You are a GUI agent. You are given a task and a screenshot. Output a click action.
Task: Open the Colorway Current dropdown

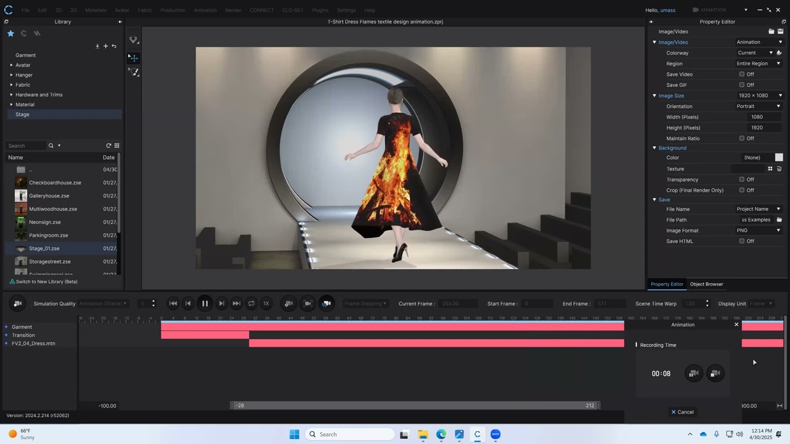754,53
